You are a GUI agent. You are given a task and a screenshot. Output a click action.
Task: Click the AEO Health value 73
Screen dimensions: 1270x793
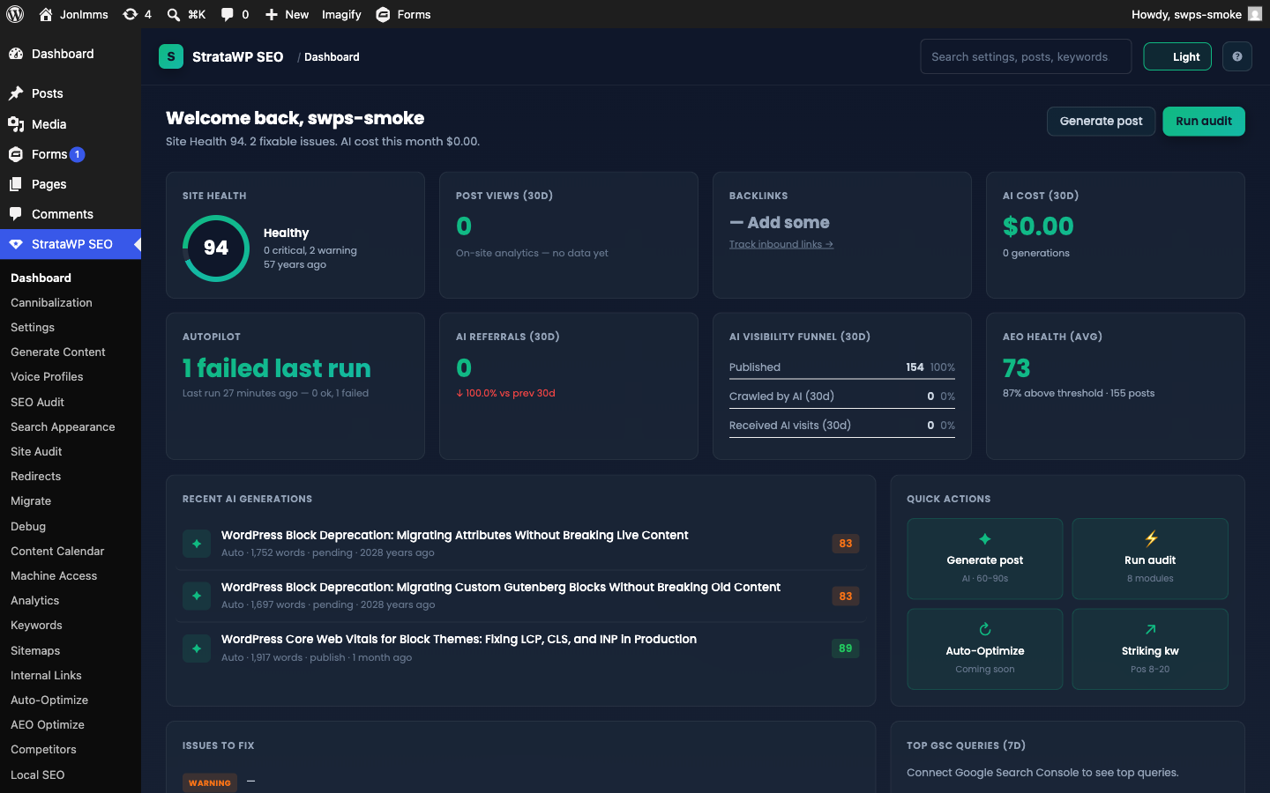[x=1017, y=368]
